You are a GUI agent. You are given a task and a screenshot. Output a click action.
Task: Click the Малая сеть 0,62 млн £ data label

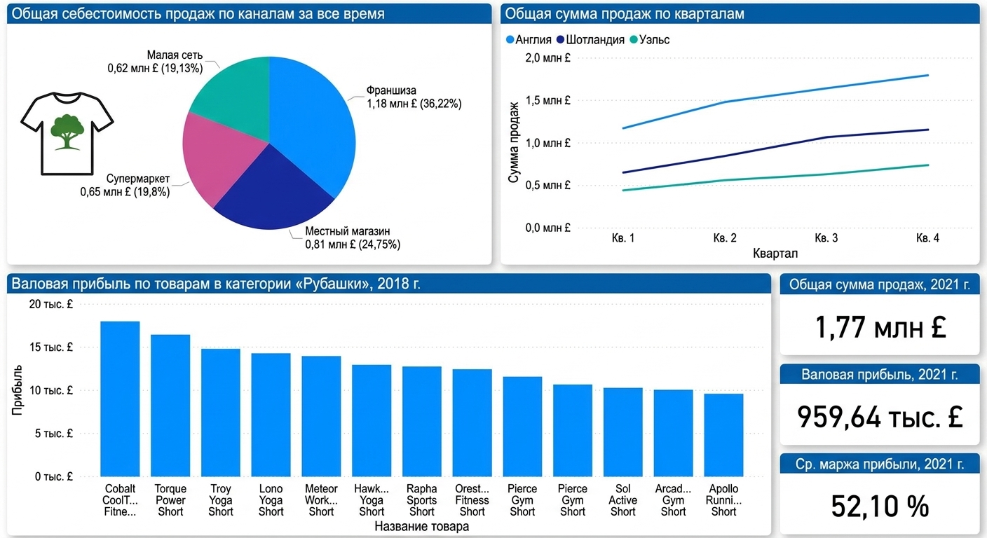coord(155,62)
